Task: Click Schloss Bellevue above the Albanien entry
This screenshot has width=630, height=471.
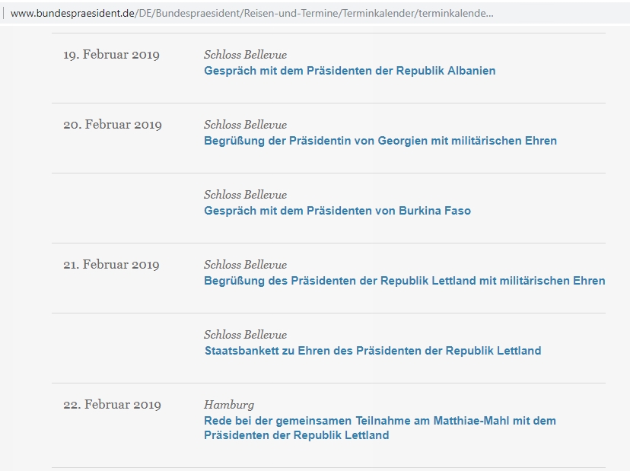Action: click(x=245, y=55)
